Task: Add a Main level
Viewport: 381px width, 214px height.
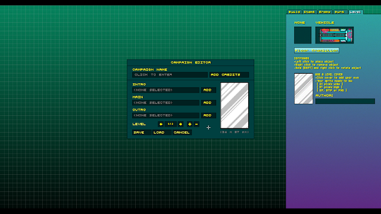Action: tap(208, 103)
